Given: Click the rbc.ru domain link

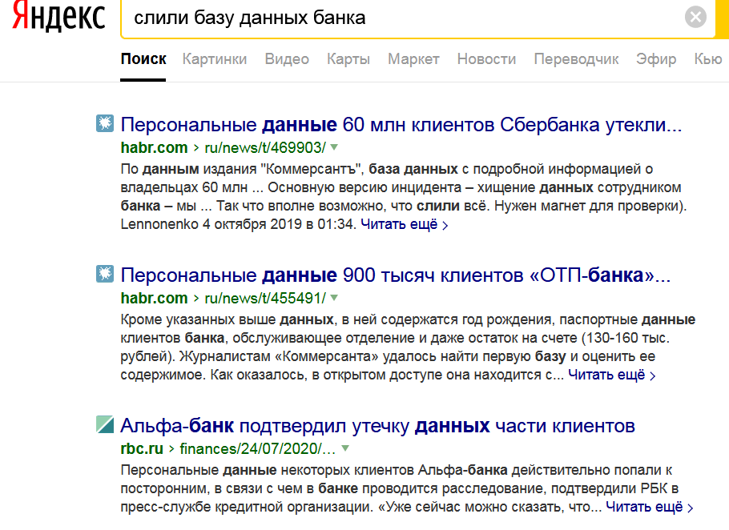Looking at the screenshot, I should point(142,448).
